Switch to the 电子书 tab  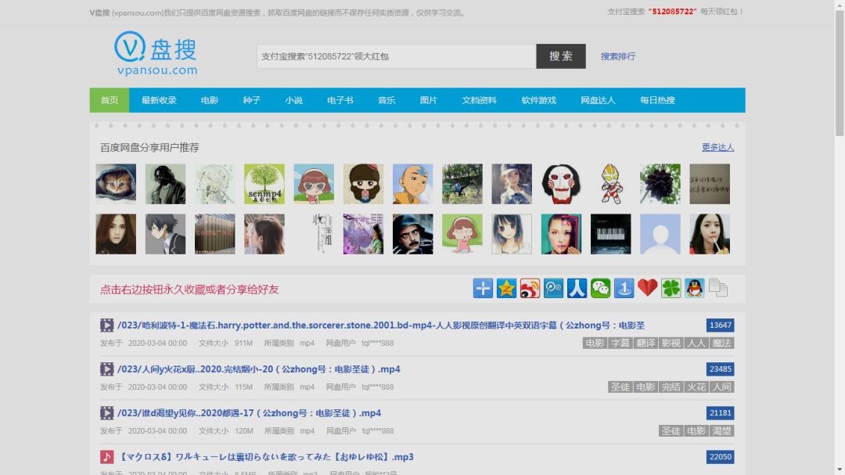[x=340, y=100]
